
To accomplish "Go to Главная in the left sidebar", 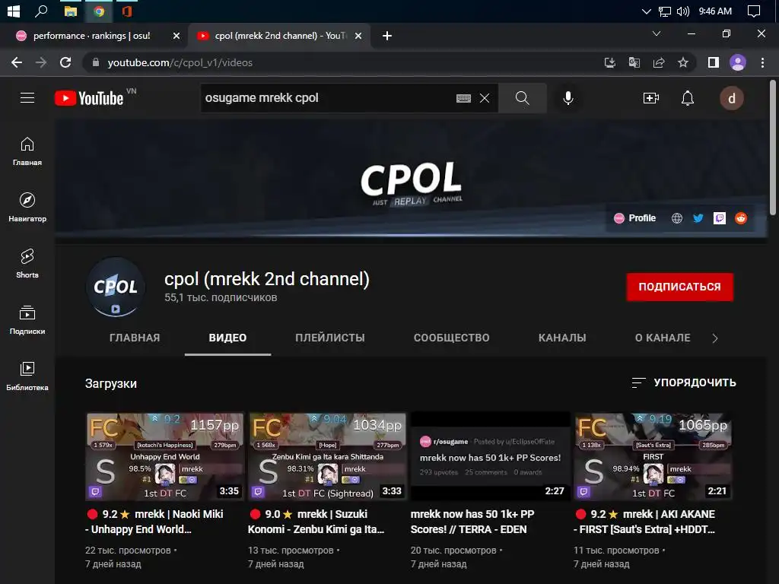I will pyautogui.click(x=27, y=151).
